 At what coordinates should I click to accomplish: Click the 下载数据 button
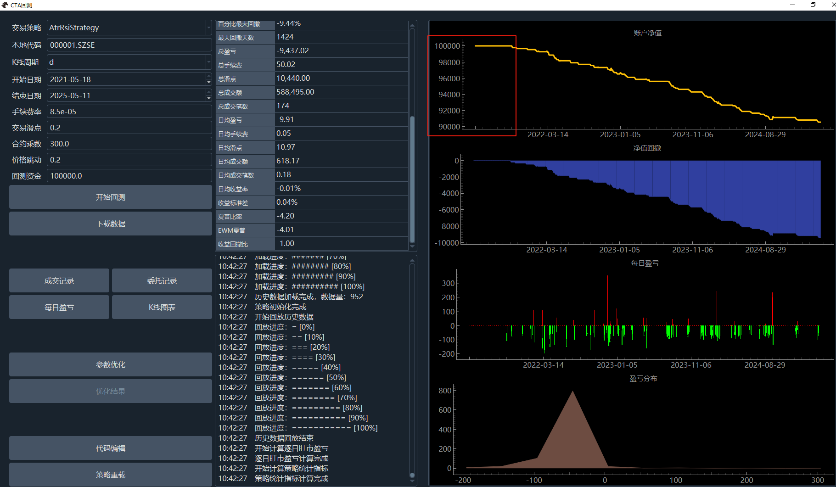pyautogui.click(x=111, y=224)
